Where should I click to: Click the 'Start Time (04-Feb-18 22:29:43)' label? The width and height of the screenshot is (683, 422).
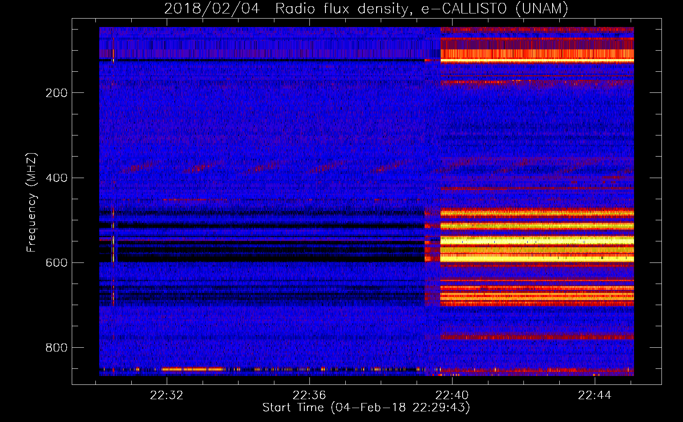click(x=366, y=408)
